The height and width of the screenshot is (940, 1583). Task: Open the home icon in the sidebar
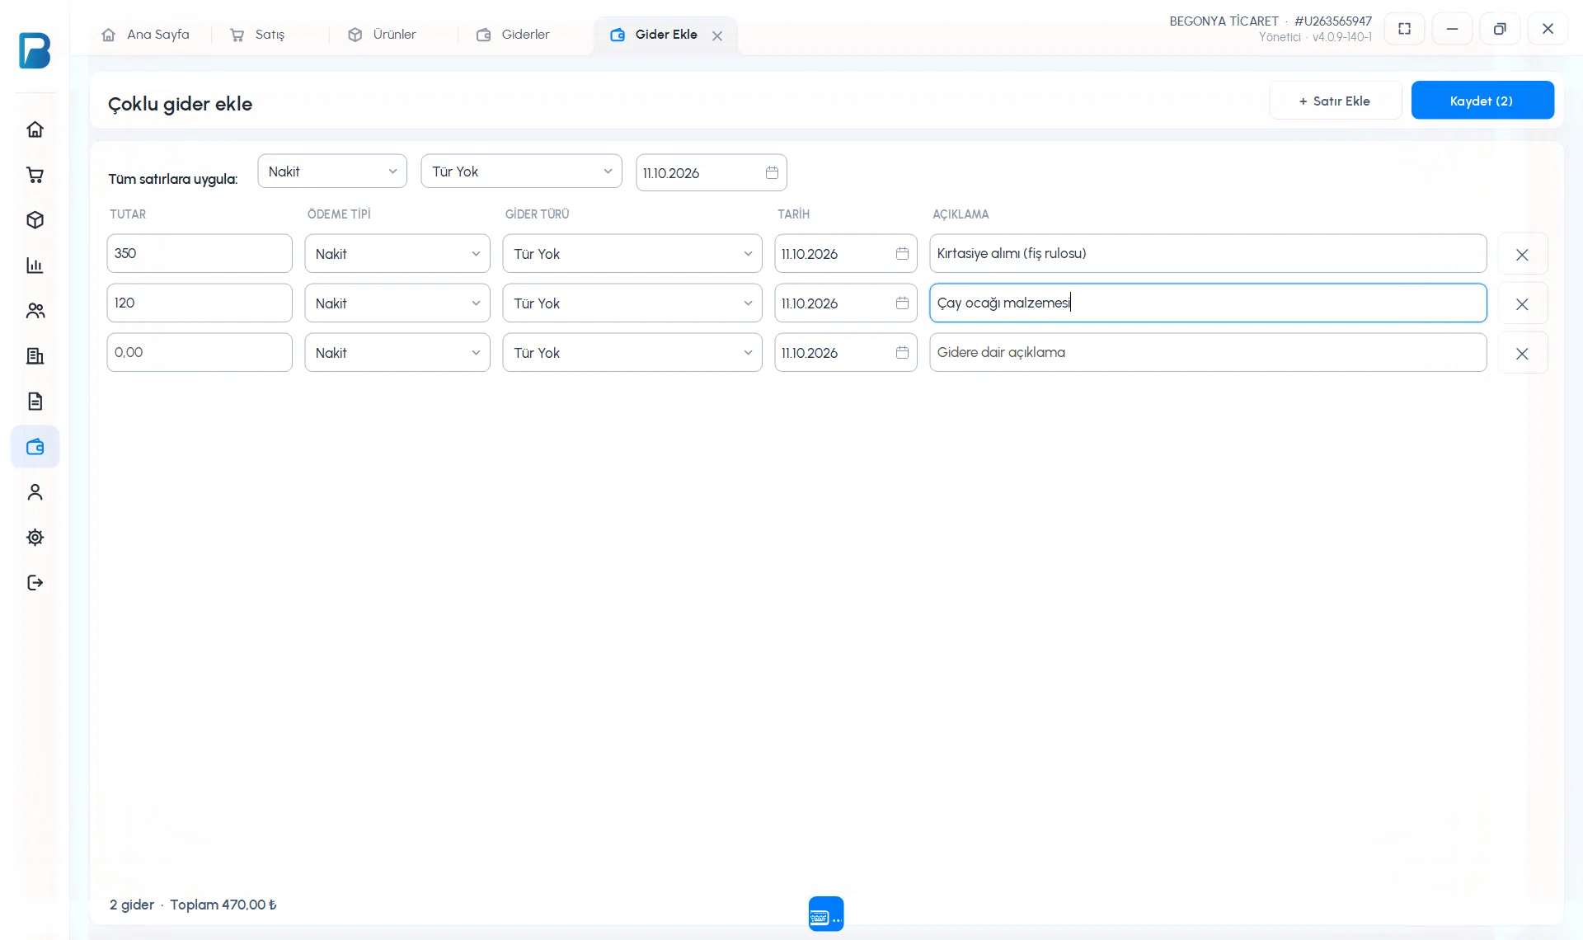click(x=35, y=129)
